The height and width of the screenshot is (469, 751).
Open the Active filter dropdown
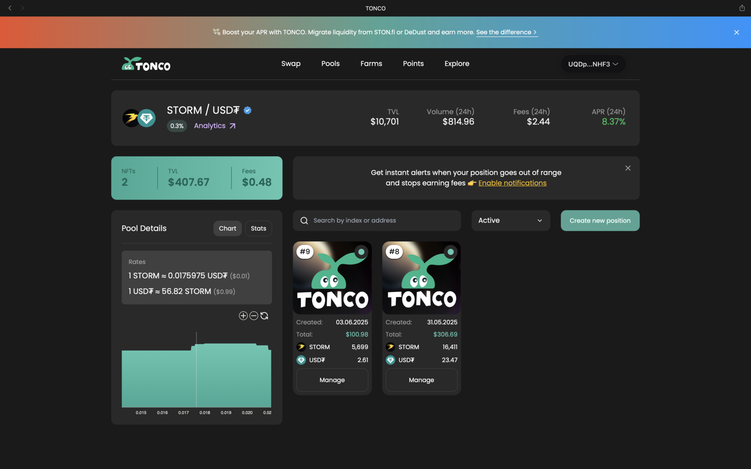click(511, 221)
